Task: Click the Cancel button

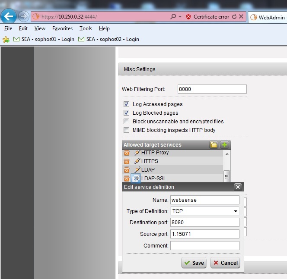Action: (x=225, y=263)
